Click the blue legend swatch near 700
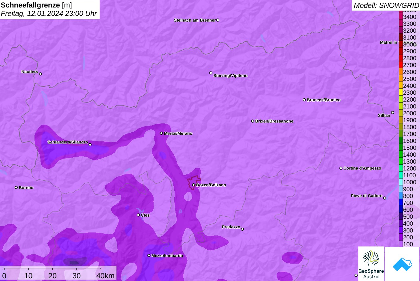Viewport: 420px width, 281px height. point(401,203)
